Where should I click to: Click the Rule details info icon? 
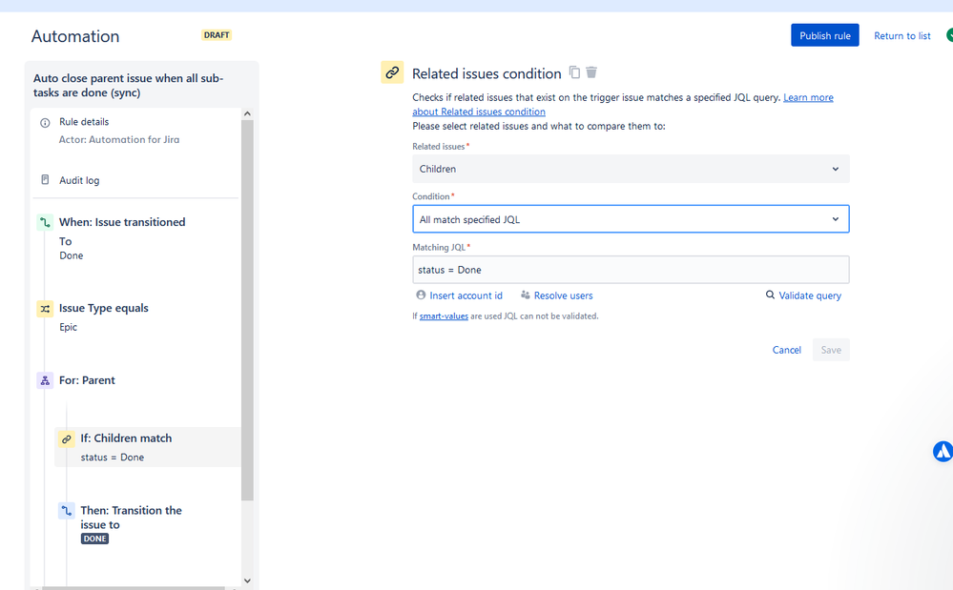coord(45,123)
